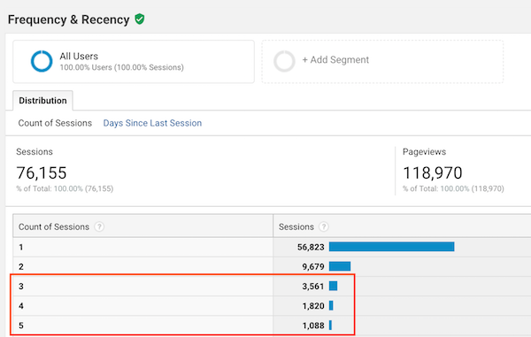Viewport: 531px width, 337px height.
Task: Select the row with session count 4
Action: [272, 306]
